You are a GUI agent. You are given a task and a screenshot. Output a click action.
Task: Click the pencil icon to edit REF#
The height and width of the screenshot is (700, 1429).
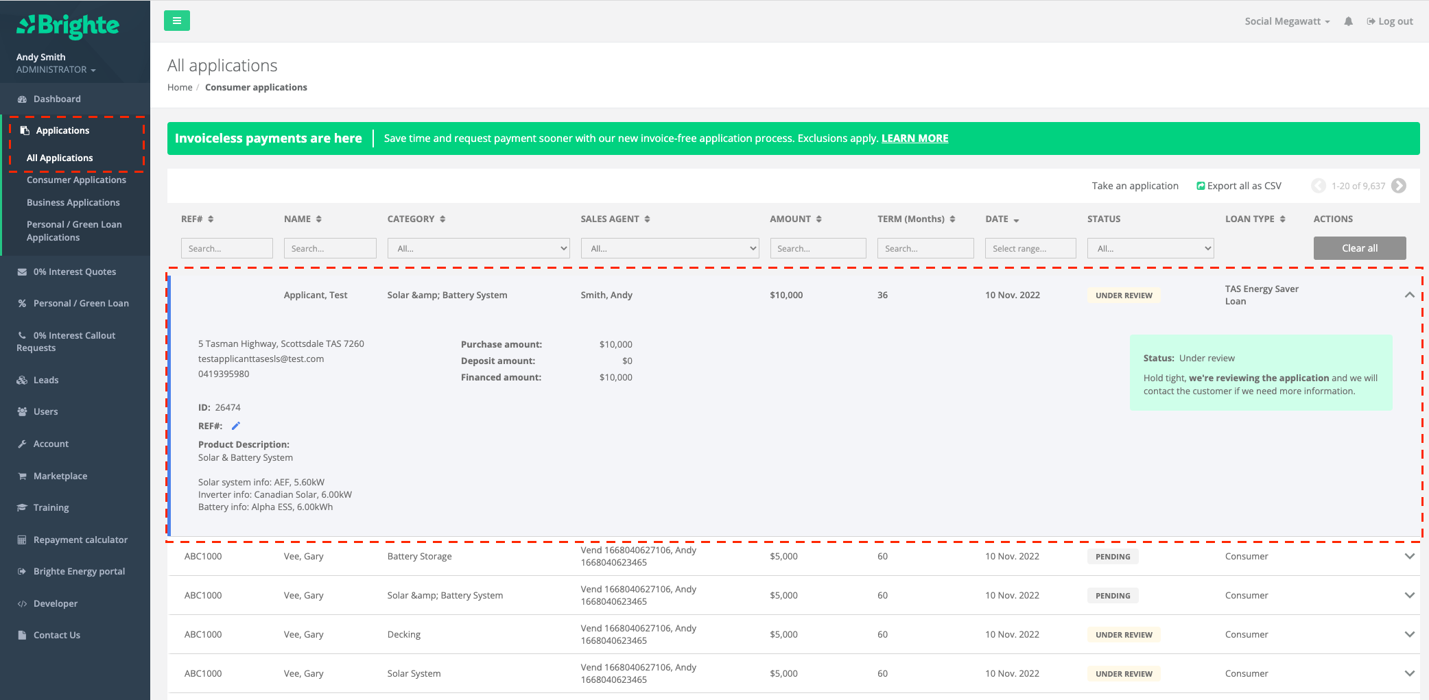pyautogui.click(x=236, y=426)
